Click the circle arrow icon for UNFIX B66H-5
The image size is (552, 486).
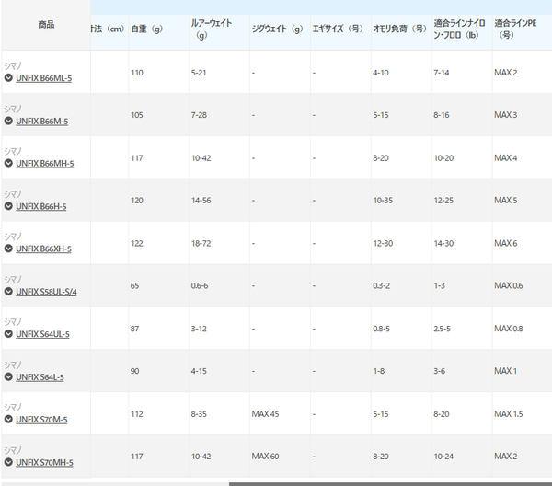(x=8, y=206)
